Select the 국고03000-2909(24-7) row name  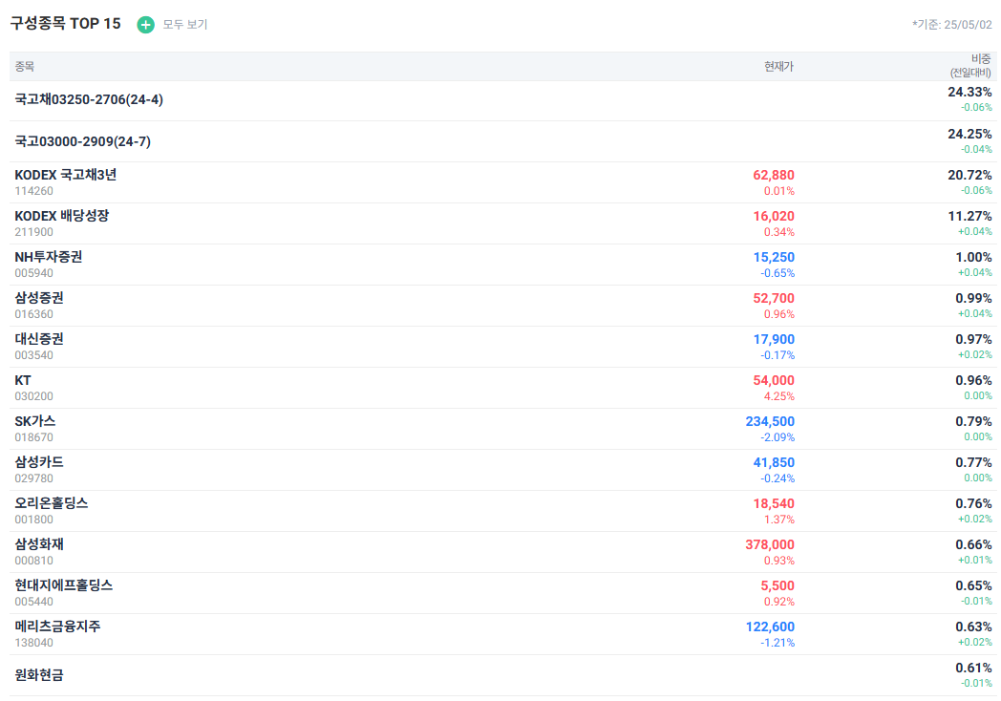pos(83,141)
